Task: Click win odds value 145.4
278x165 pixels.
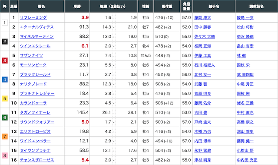Action: (x=83, y=113)
